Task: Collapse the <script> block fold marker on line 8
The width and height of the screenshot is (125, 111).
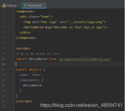Action: [14, 48]
